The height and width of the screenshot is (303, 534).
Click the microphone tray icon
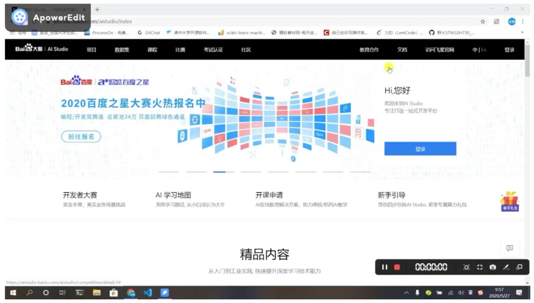tap(417, 293)
